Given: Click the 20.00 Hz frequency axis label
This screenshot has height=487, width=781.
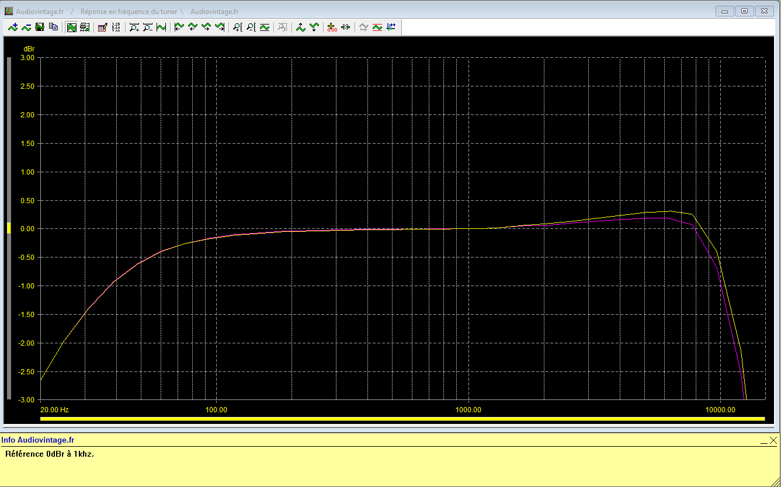Looking at the screenshot, I should pos(55,410).
